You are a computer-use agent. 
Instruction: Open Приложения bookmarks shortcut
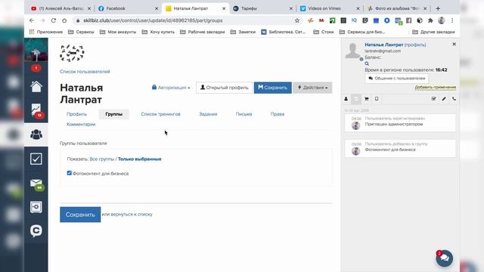coord(45,32)
